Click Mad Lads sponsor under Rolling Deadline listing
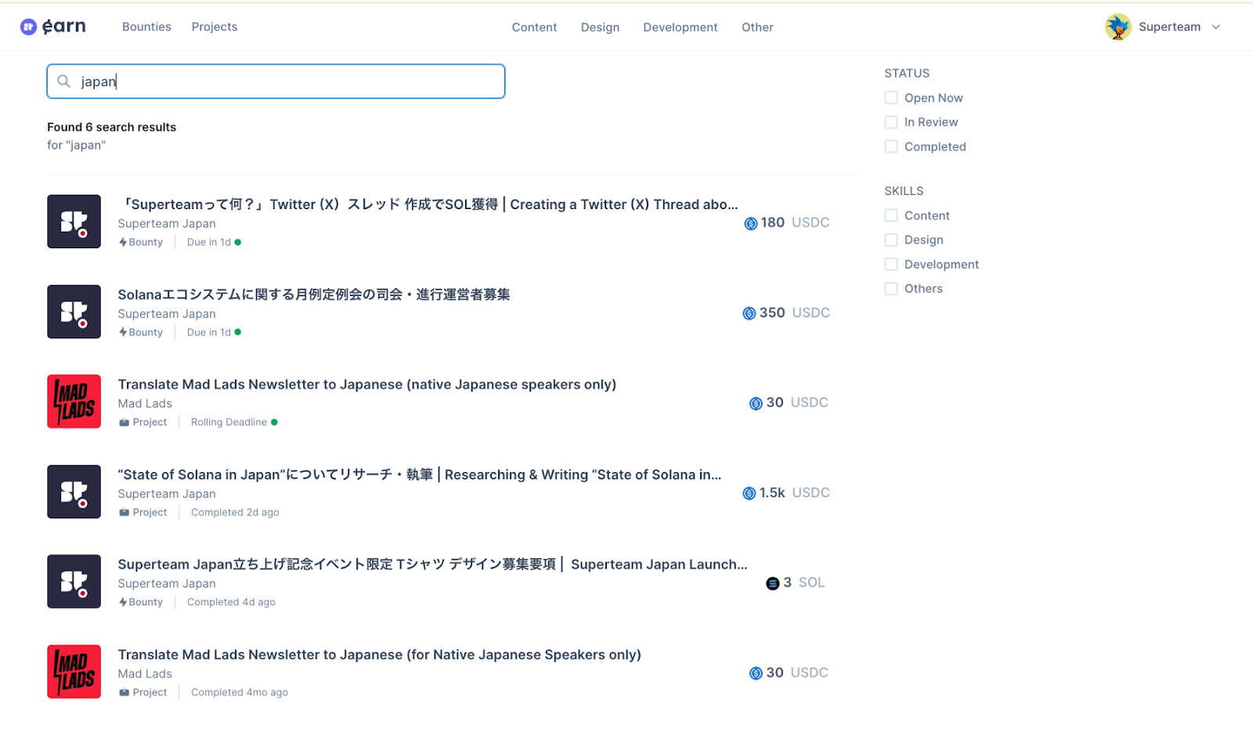This screenshot has width=1253, height=740. click(145, 404)
